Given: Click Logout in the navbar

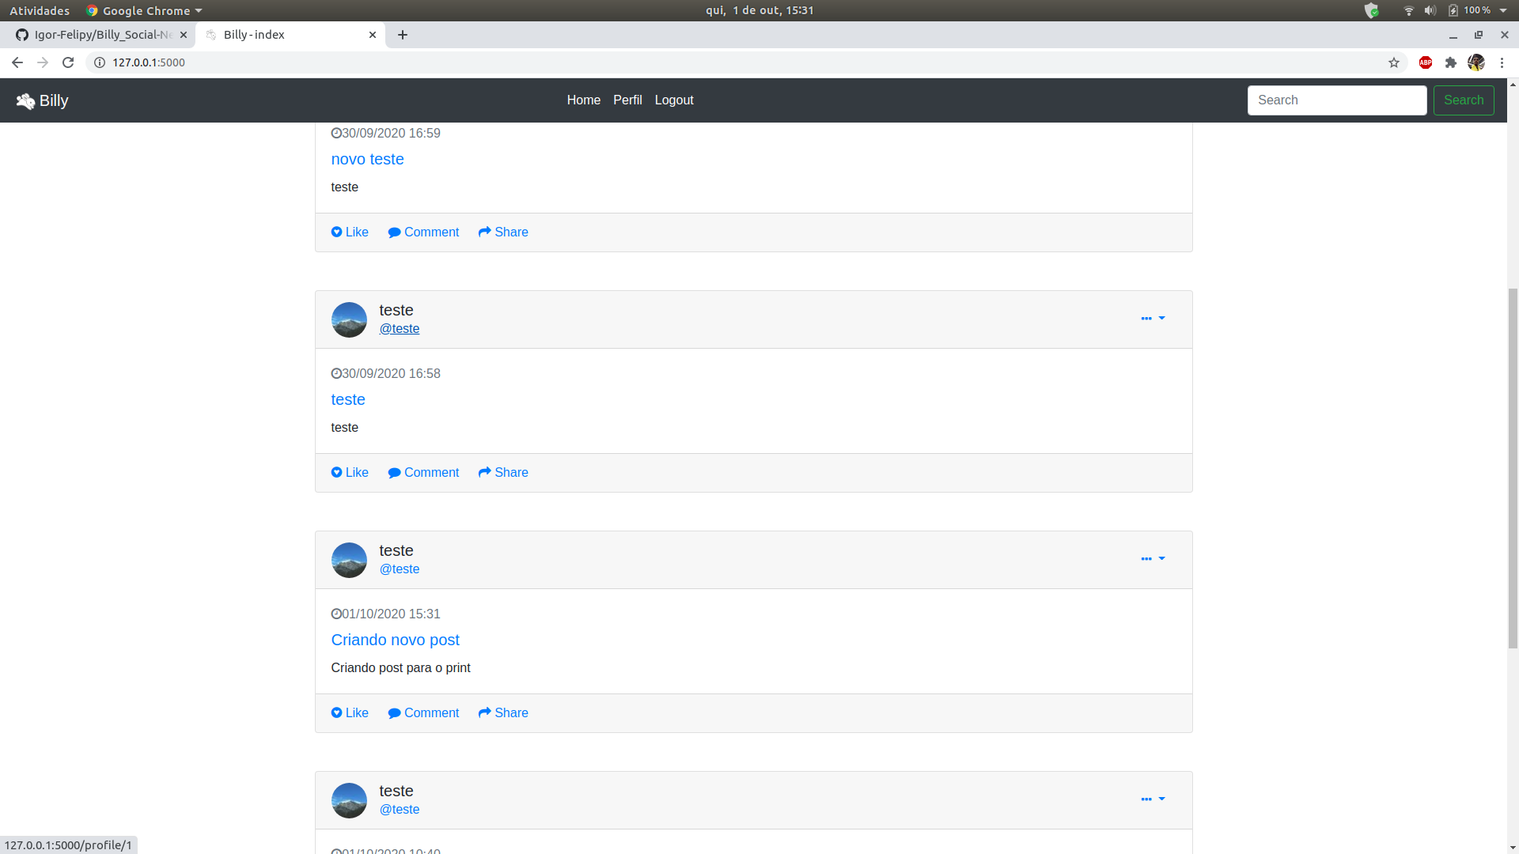Looking at the screenshot, I should (x=674, y=100).
